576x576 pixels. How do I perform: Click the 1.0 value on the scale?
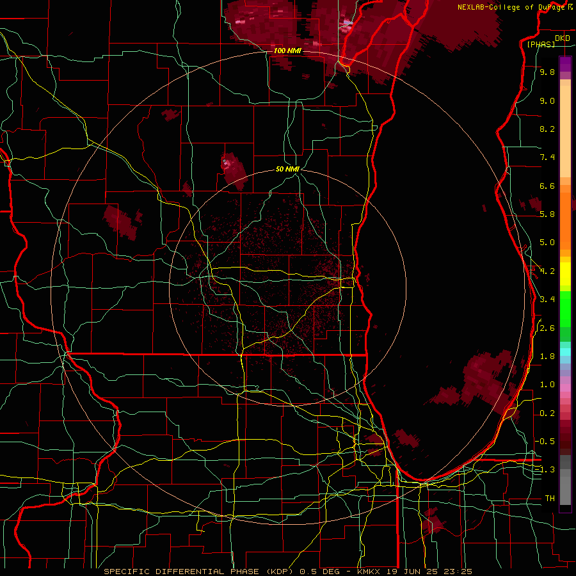point(547,385)
